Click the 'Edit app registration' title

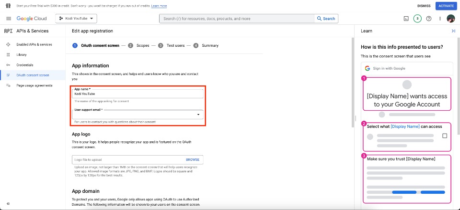92,31
